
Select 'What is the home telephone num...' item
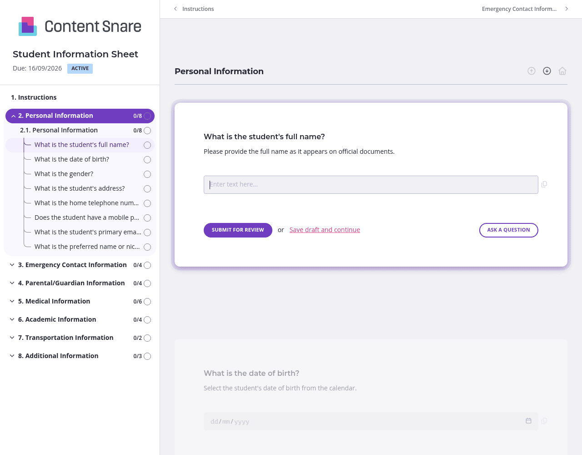[x=87, y=203]
